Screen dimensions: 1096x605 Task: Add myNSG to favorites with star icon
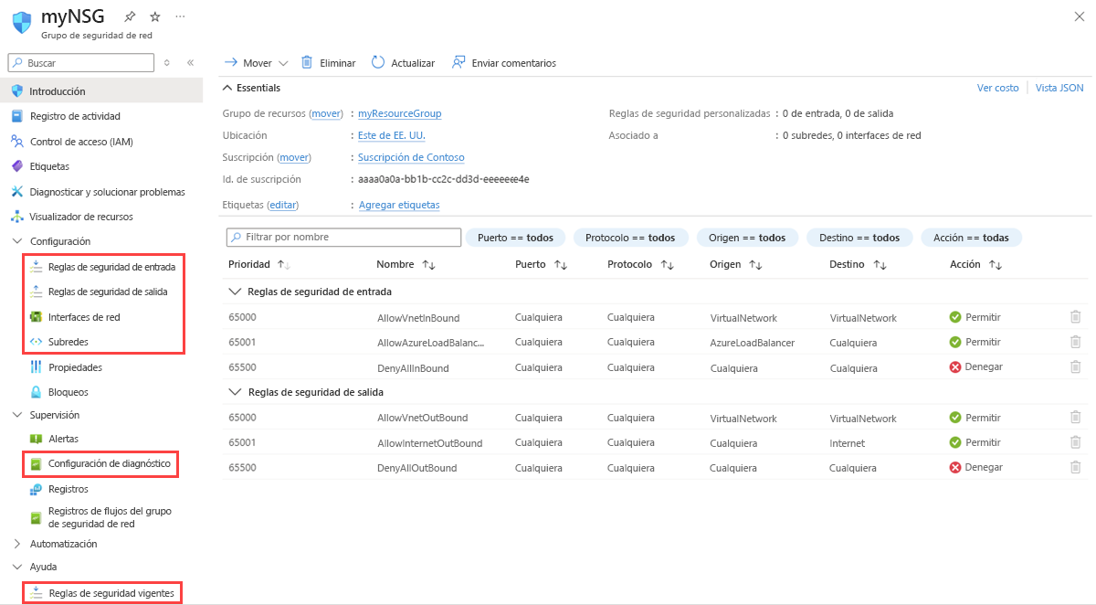click(x=153, y=16)
